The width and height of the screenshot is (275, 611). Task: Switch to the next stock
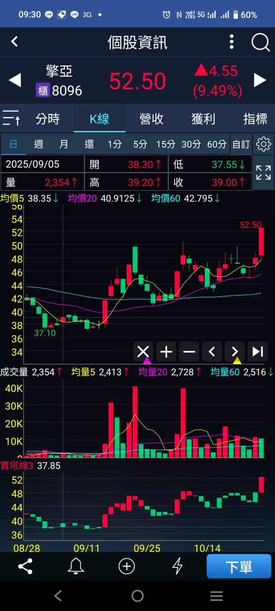(260, 80)
